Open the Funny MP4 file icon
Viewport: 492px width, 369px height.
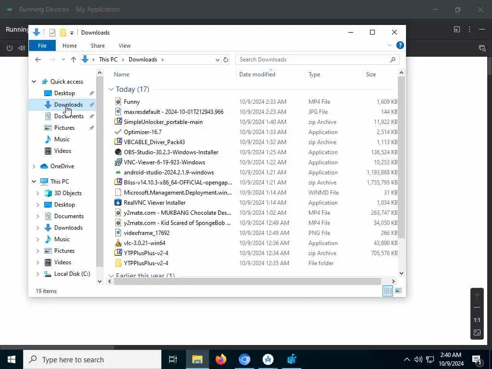click(118, 102)
